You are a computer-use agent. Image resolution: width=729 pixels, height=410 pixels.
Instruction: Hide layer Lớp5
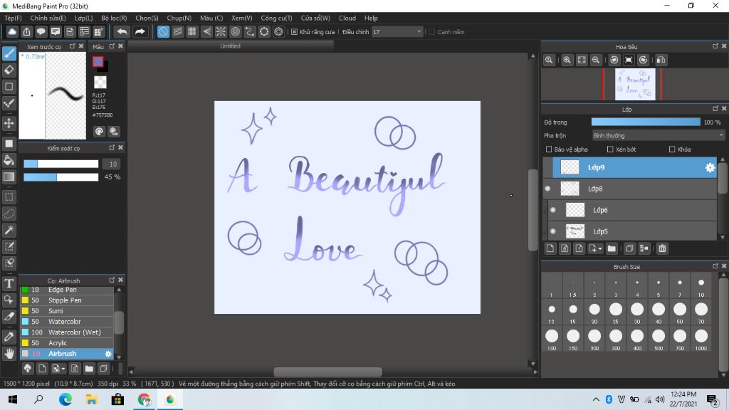coord(552,231)
